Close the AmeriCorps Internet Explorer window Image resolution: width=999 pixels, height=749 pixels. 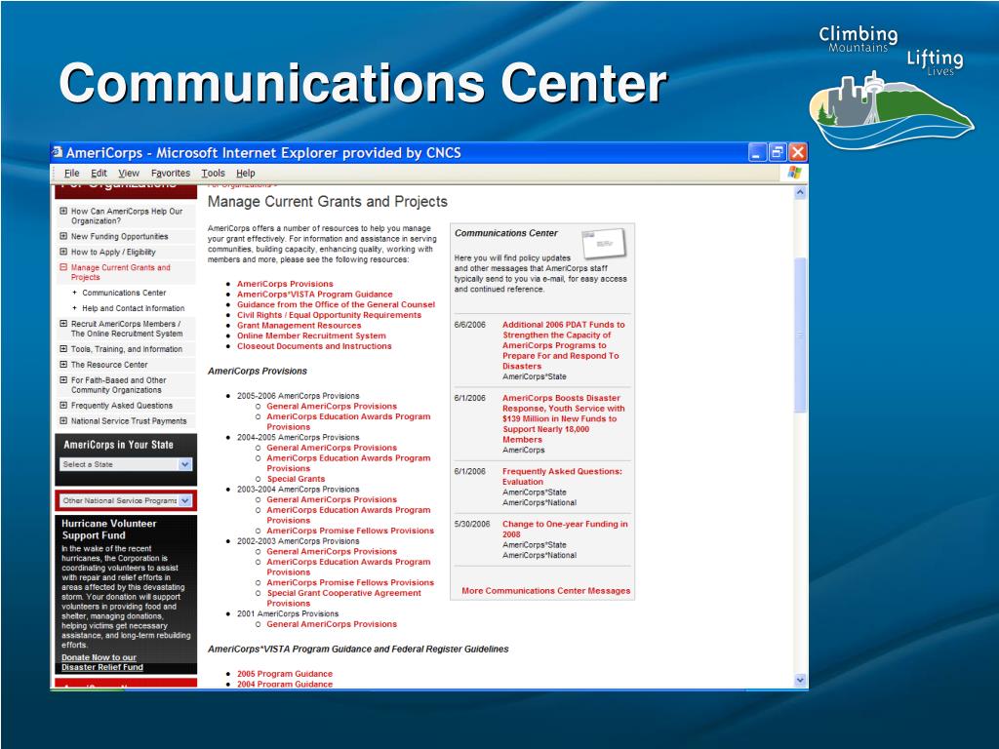798,152
